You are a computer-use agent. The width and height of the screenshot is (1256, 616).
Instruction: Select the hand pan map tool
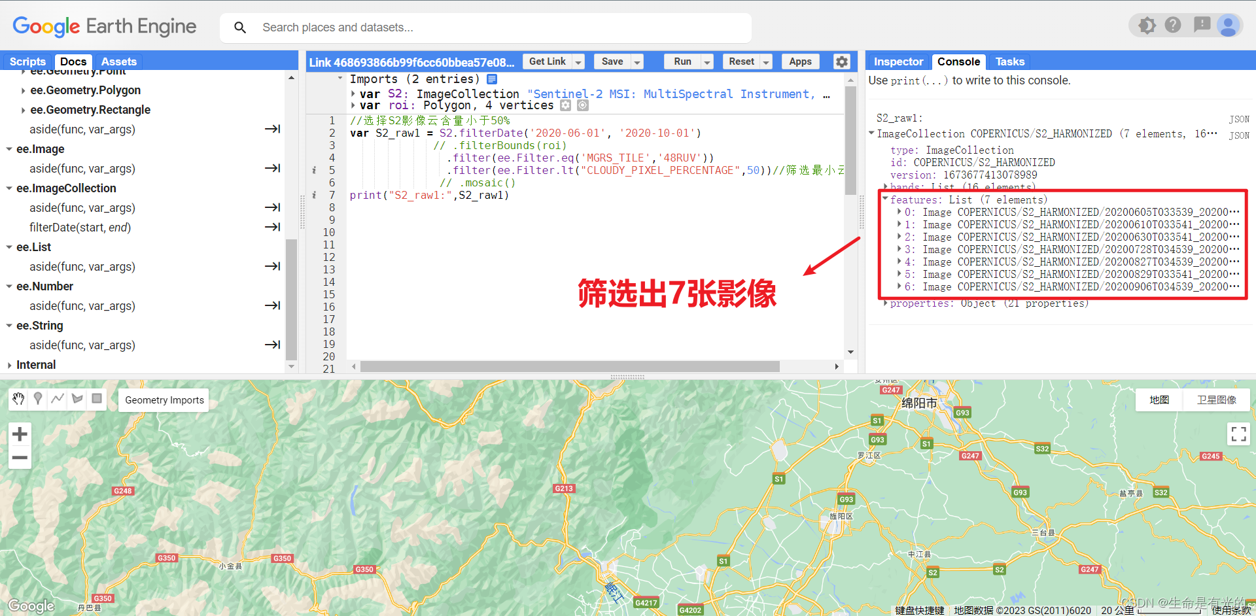point(18,399)
